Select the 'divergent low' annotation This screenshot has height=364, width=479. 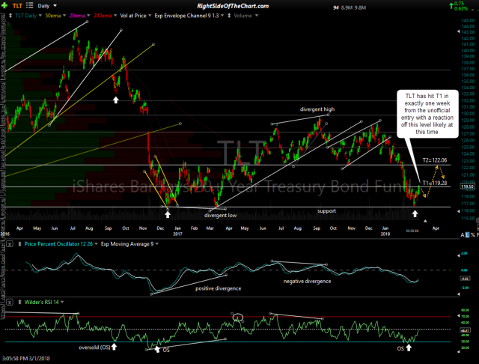pos(220,215)
